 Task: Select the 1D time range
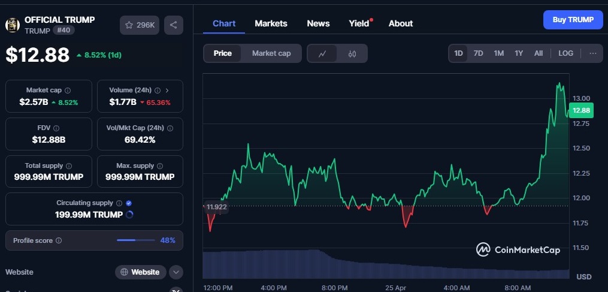tap(458, 53)
